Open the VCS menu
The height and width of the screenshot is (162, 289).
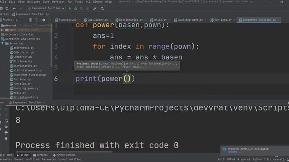(x=88, y=2)
